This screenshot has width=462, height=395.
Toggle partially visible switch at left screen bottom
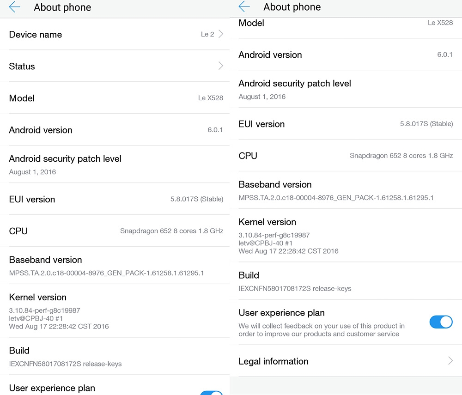211,393
